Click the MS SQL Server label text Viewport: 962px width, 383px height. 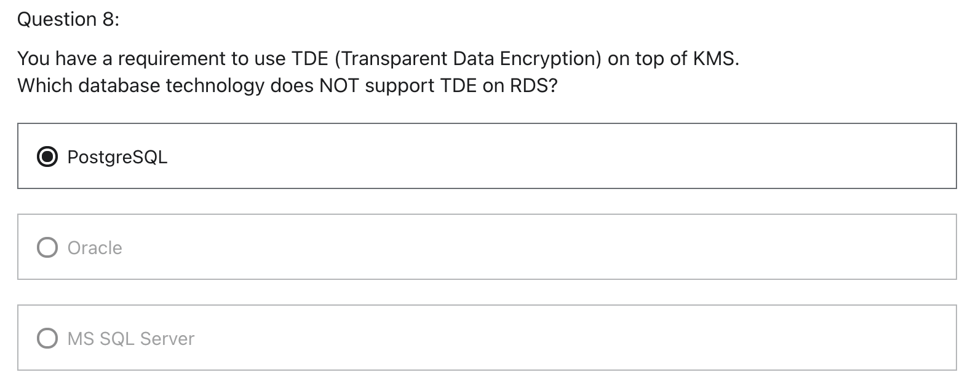click(x=131, y=339)
